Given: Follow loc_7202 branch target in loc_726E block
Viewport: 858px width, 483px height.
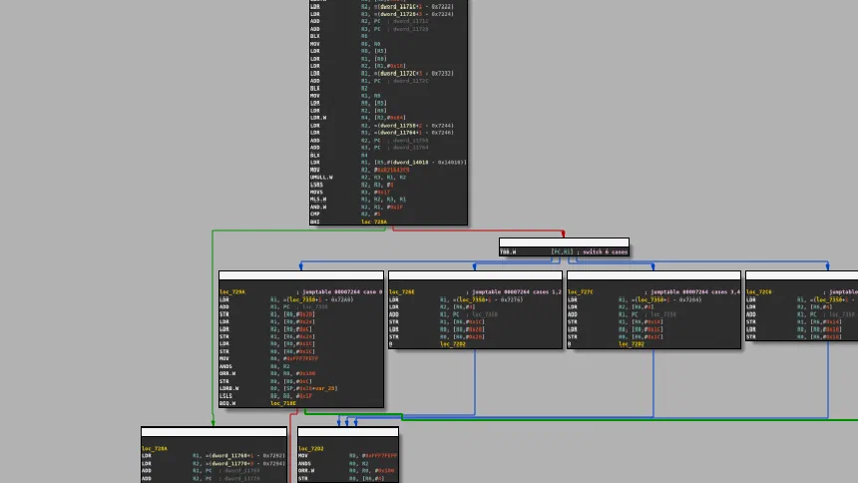Looking at the screenshot, I should pyautogui.click(x=453, y=344).
